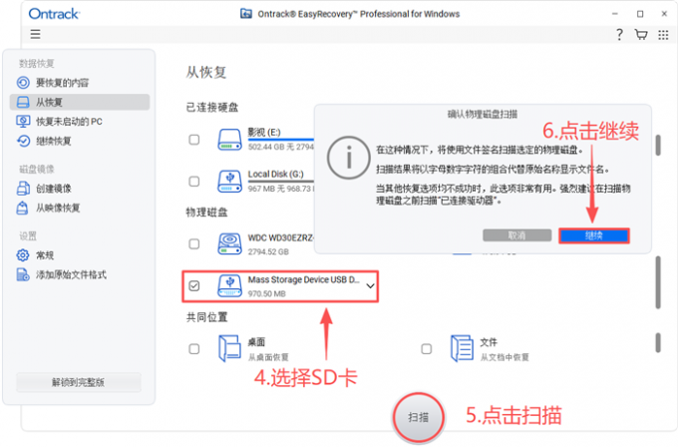This screenshot has width=678, height=447.
Task: Open the help question mark icon
Action: [x=619, y=34]
